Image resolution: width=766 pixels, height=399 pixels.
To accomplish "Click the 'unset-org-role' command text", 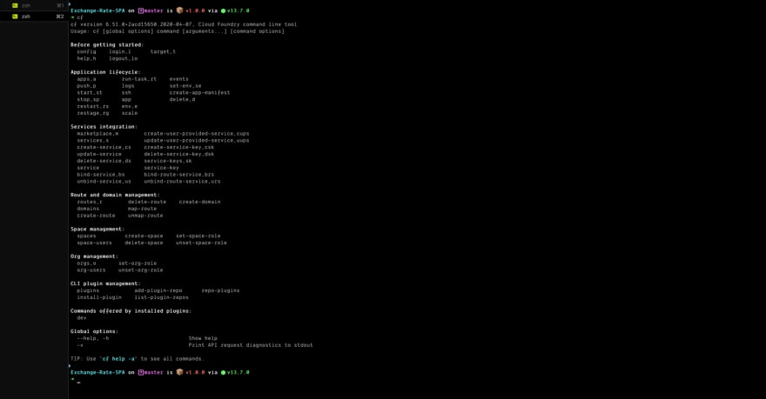I will click(141, 269).
